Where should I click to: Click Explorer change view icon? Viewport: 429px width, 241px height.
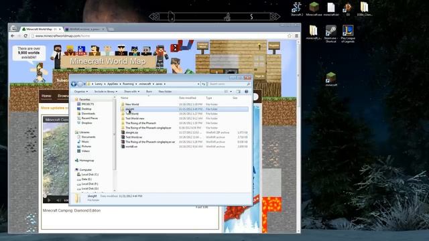(x=226, y=92)
